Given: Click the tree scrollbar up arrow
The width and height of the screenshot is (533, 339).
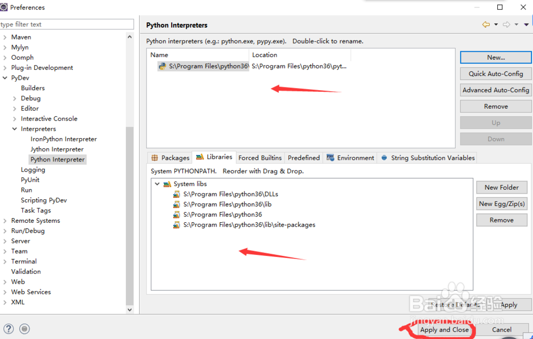Looking at the screenshot, I should click(x=130, y=37).
